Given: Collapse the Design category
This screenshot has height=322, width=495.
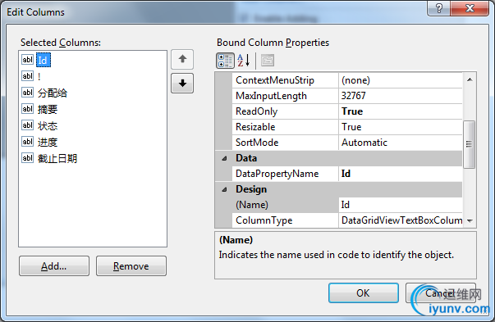Looking at the screenshot, I should (224, 189).
